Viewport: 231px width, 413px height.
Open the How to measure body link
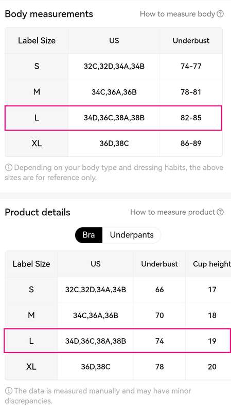tap(177, 14)
